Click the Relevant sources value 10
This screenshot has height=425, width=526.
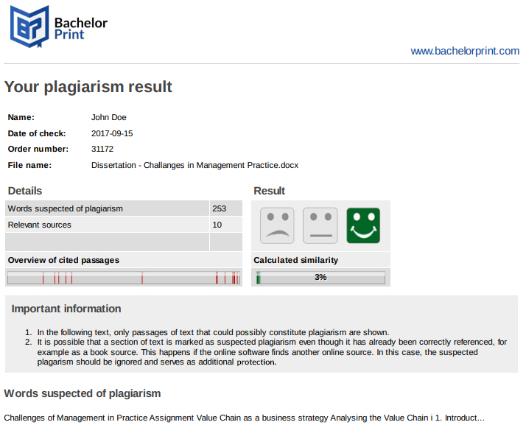click(x=217, y=225)
